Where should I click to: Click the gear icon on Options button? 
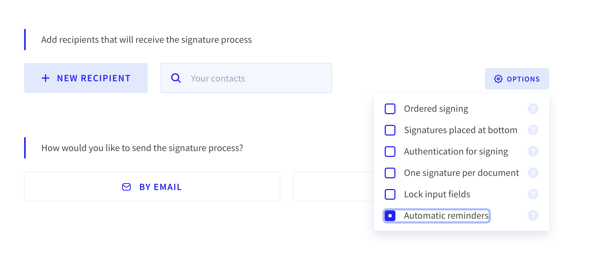coord(498,79)
